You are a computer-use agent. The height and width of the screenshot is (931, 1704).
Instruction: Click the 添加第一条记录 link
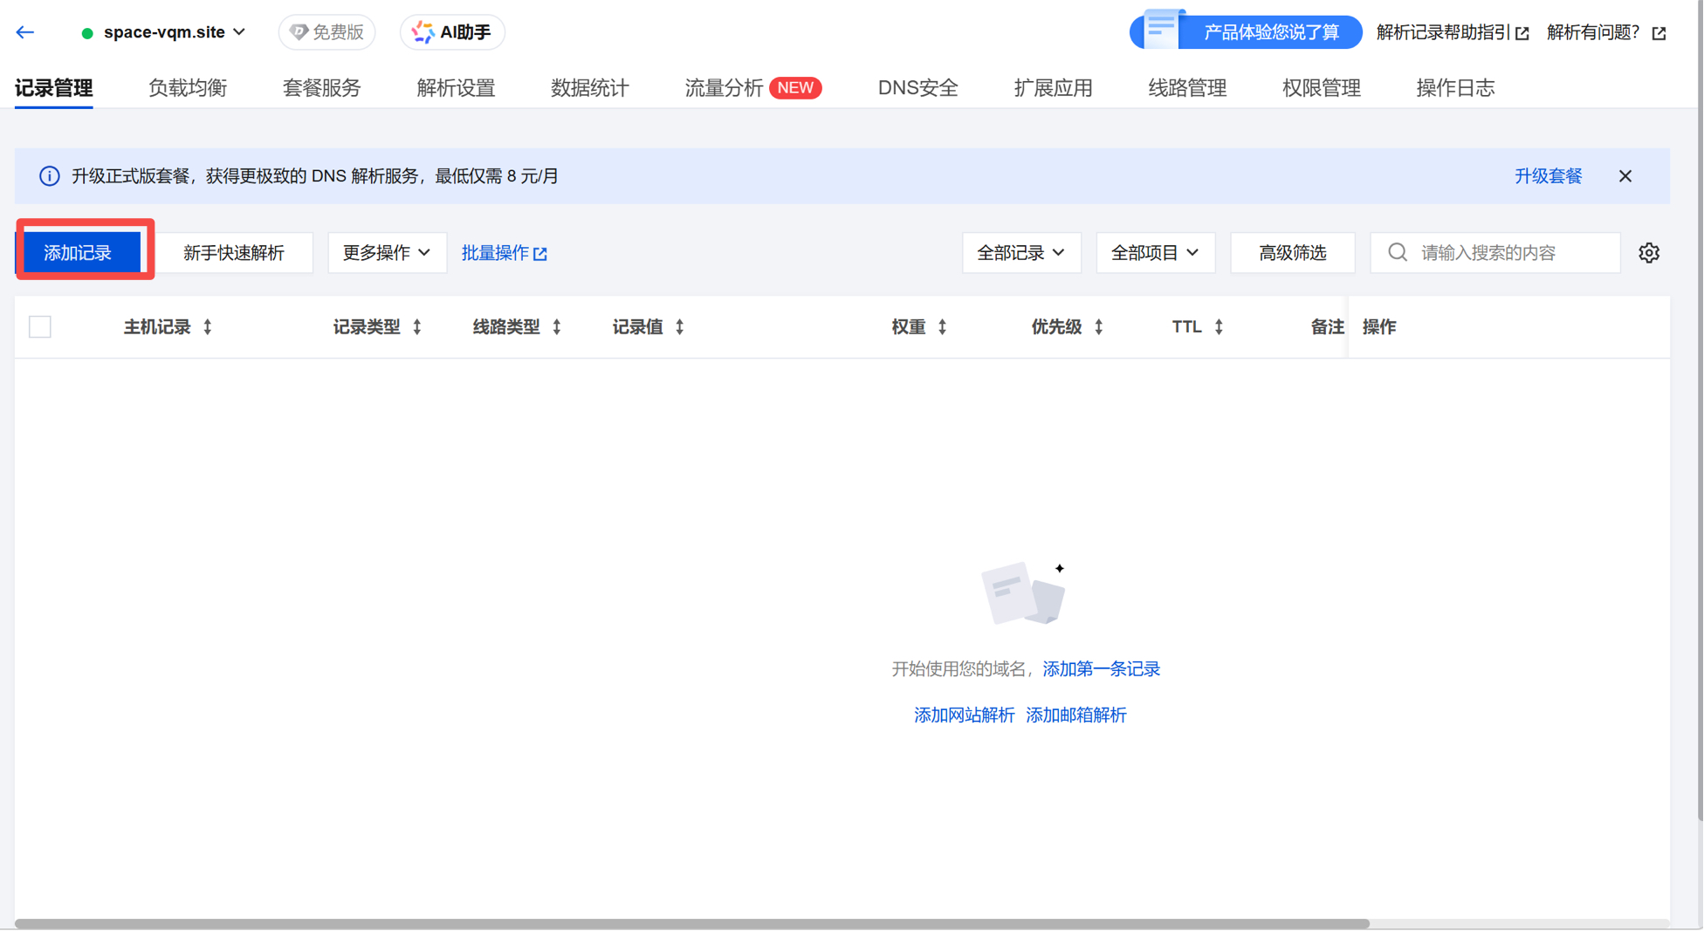[x=1101, y=669]
